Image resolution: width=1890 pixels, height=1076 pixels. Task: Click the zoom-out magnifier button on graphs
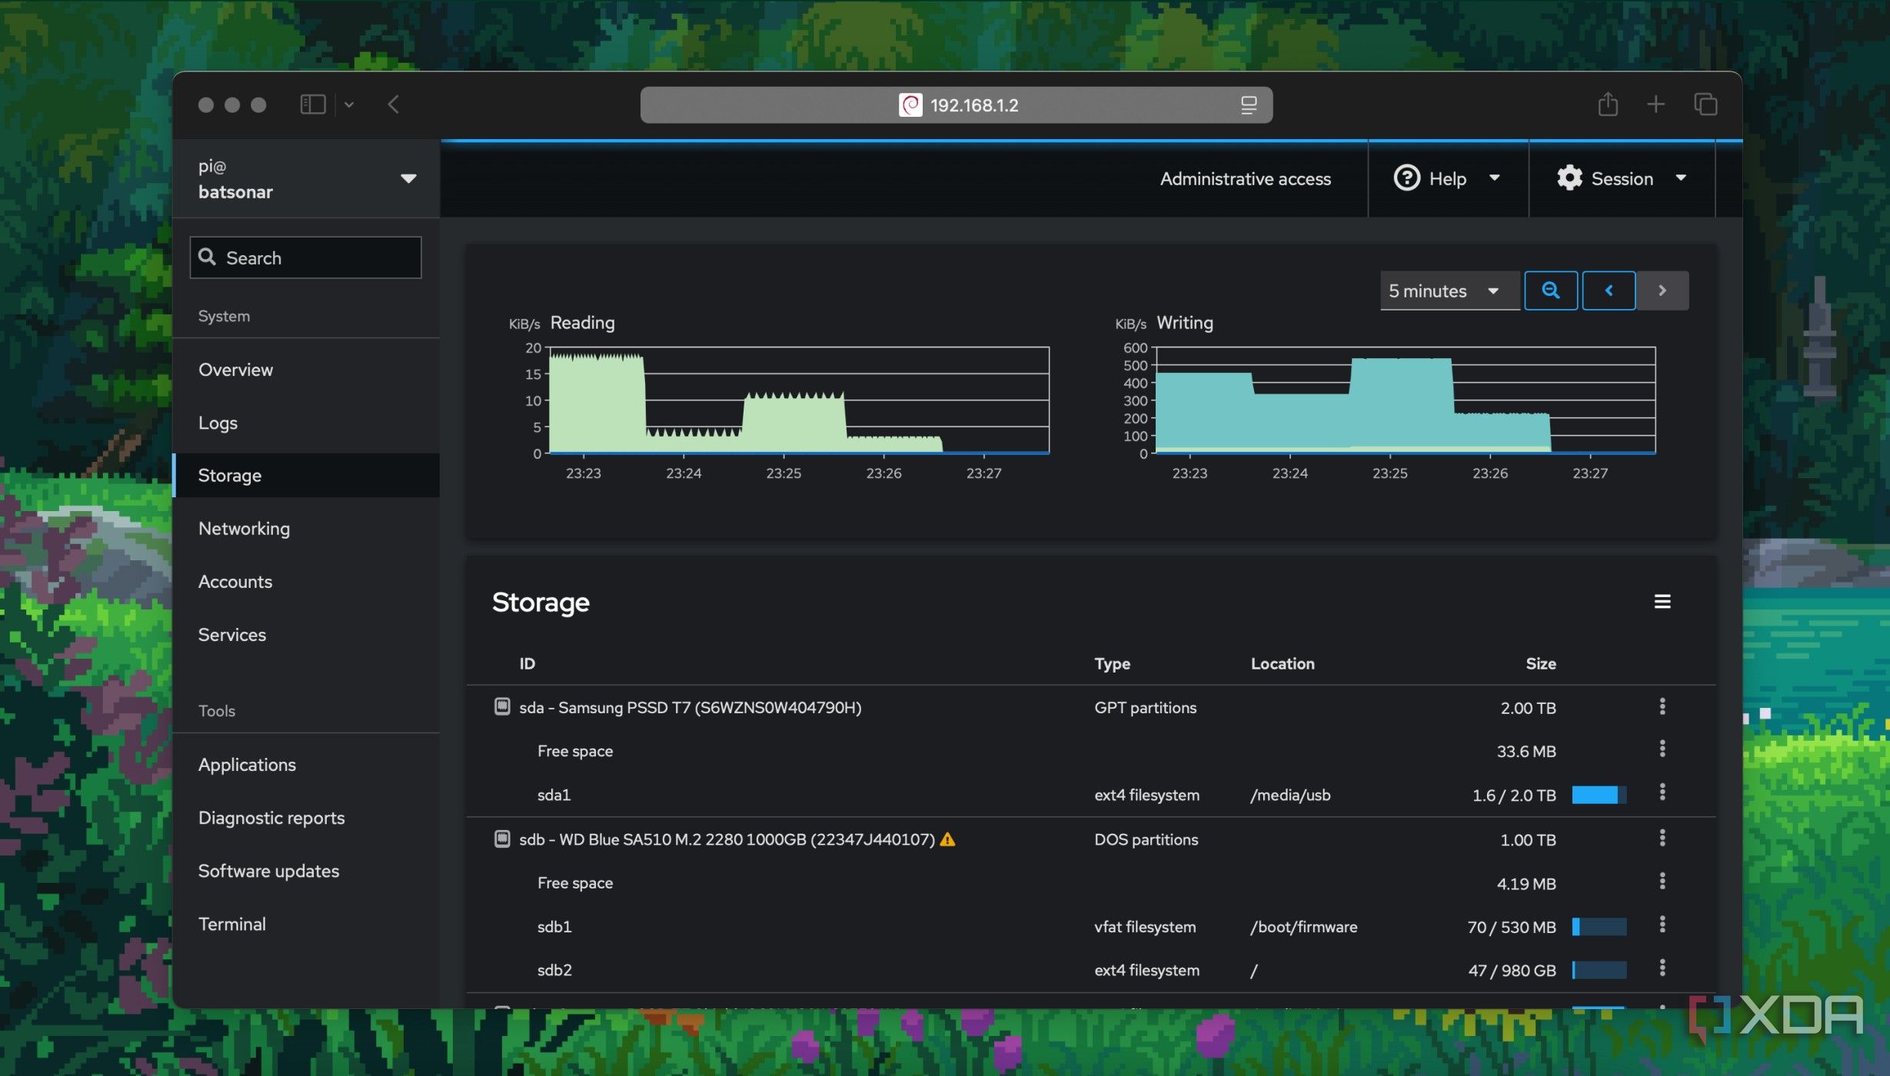(x=1551, y=291)
